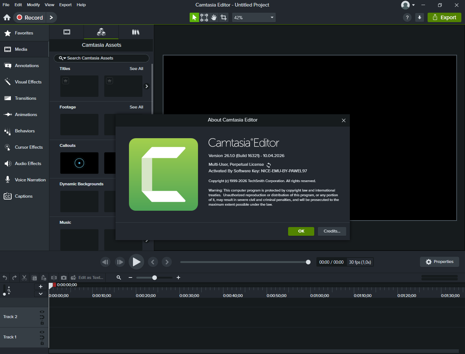Open Cursor Effects

[x=24, y=147]
